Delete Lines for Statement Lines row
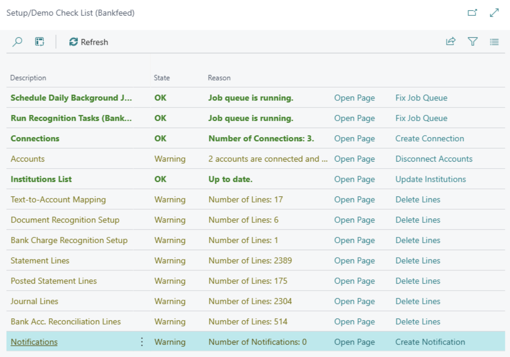Image resolution: width=510 pixels, height=357 pixels. point(418,260)
